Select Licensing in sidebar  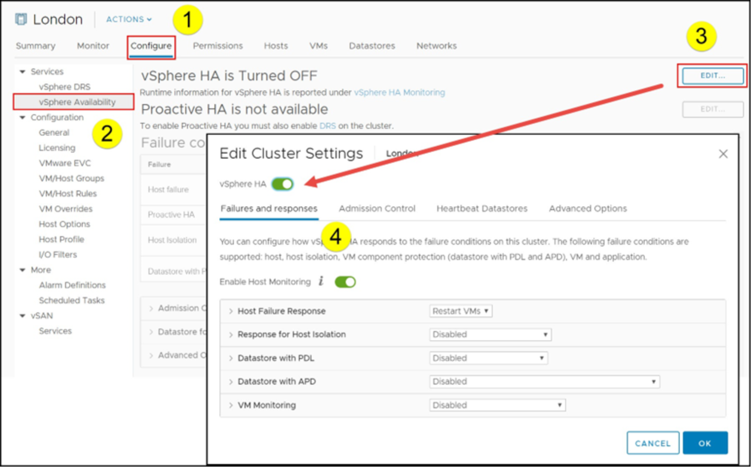coord(57,148)
